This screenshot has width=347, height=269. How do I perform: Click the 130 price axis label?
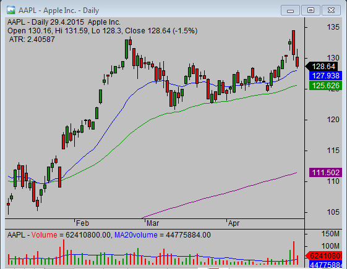[x=333, y=58]
